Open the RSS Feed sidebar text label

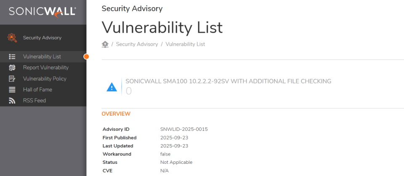tap(35, 101)
